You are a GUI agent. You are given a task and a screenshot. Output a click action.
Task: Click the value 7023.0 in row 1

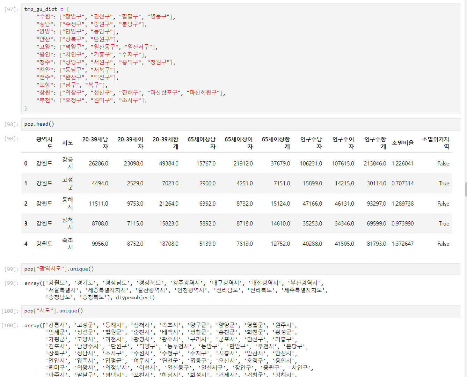[170, 183]
